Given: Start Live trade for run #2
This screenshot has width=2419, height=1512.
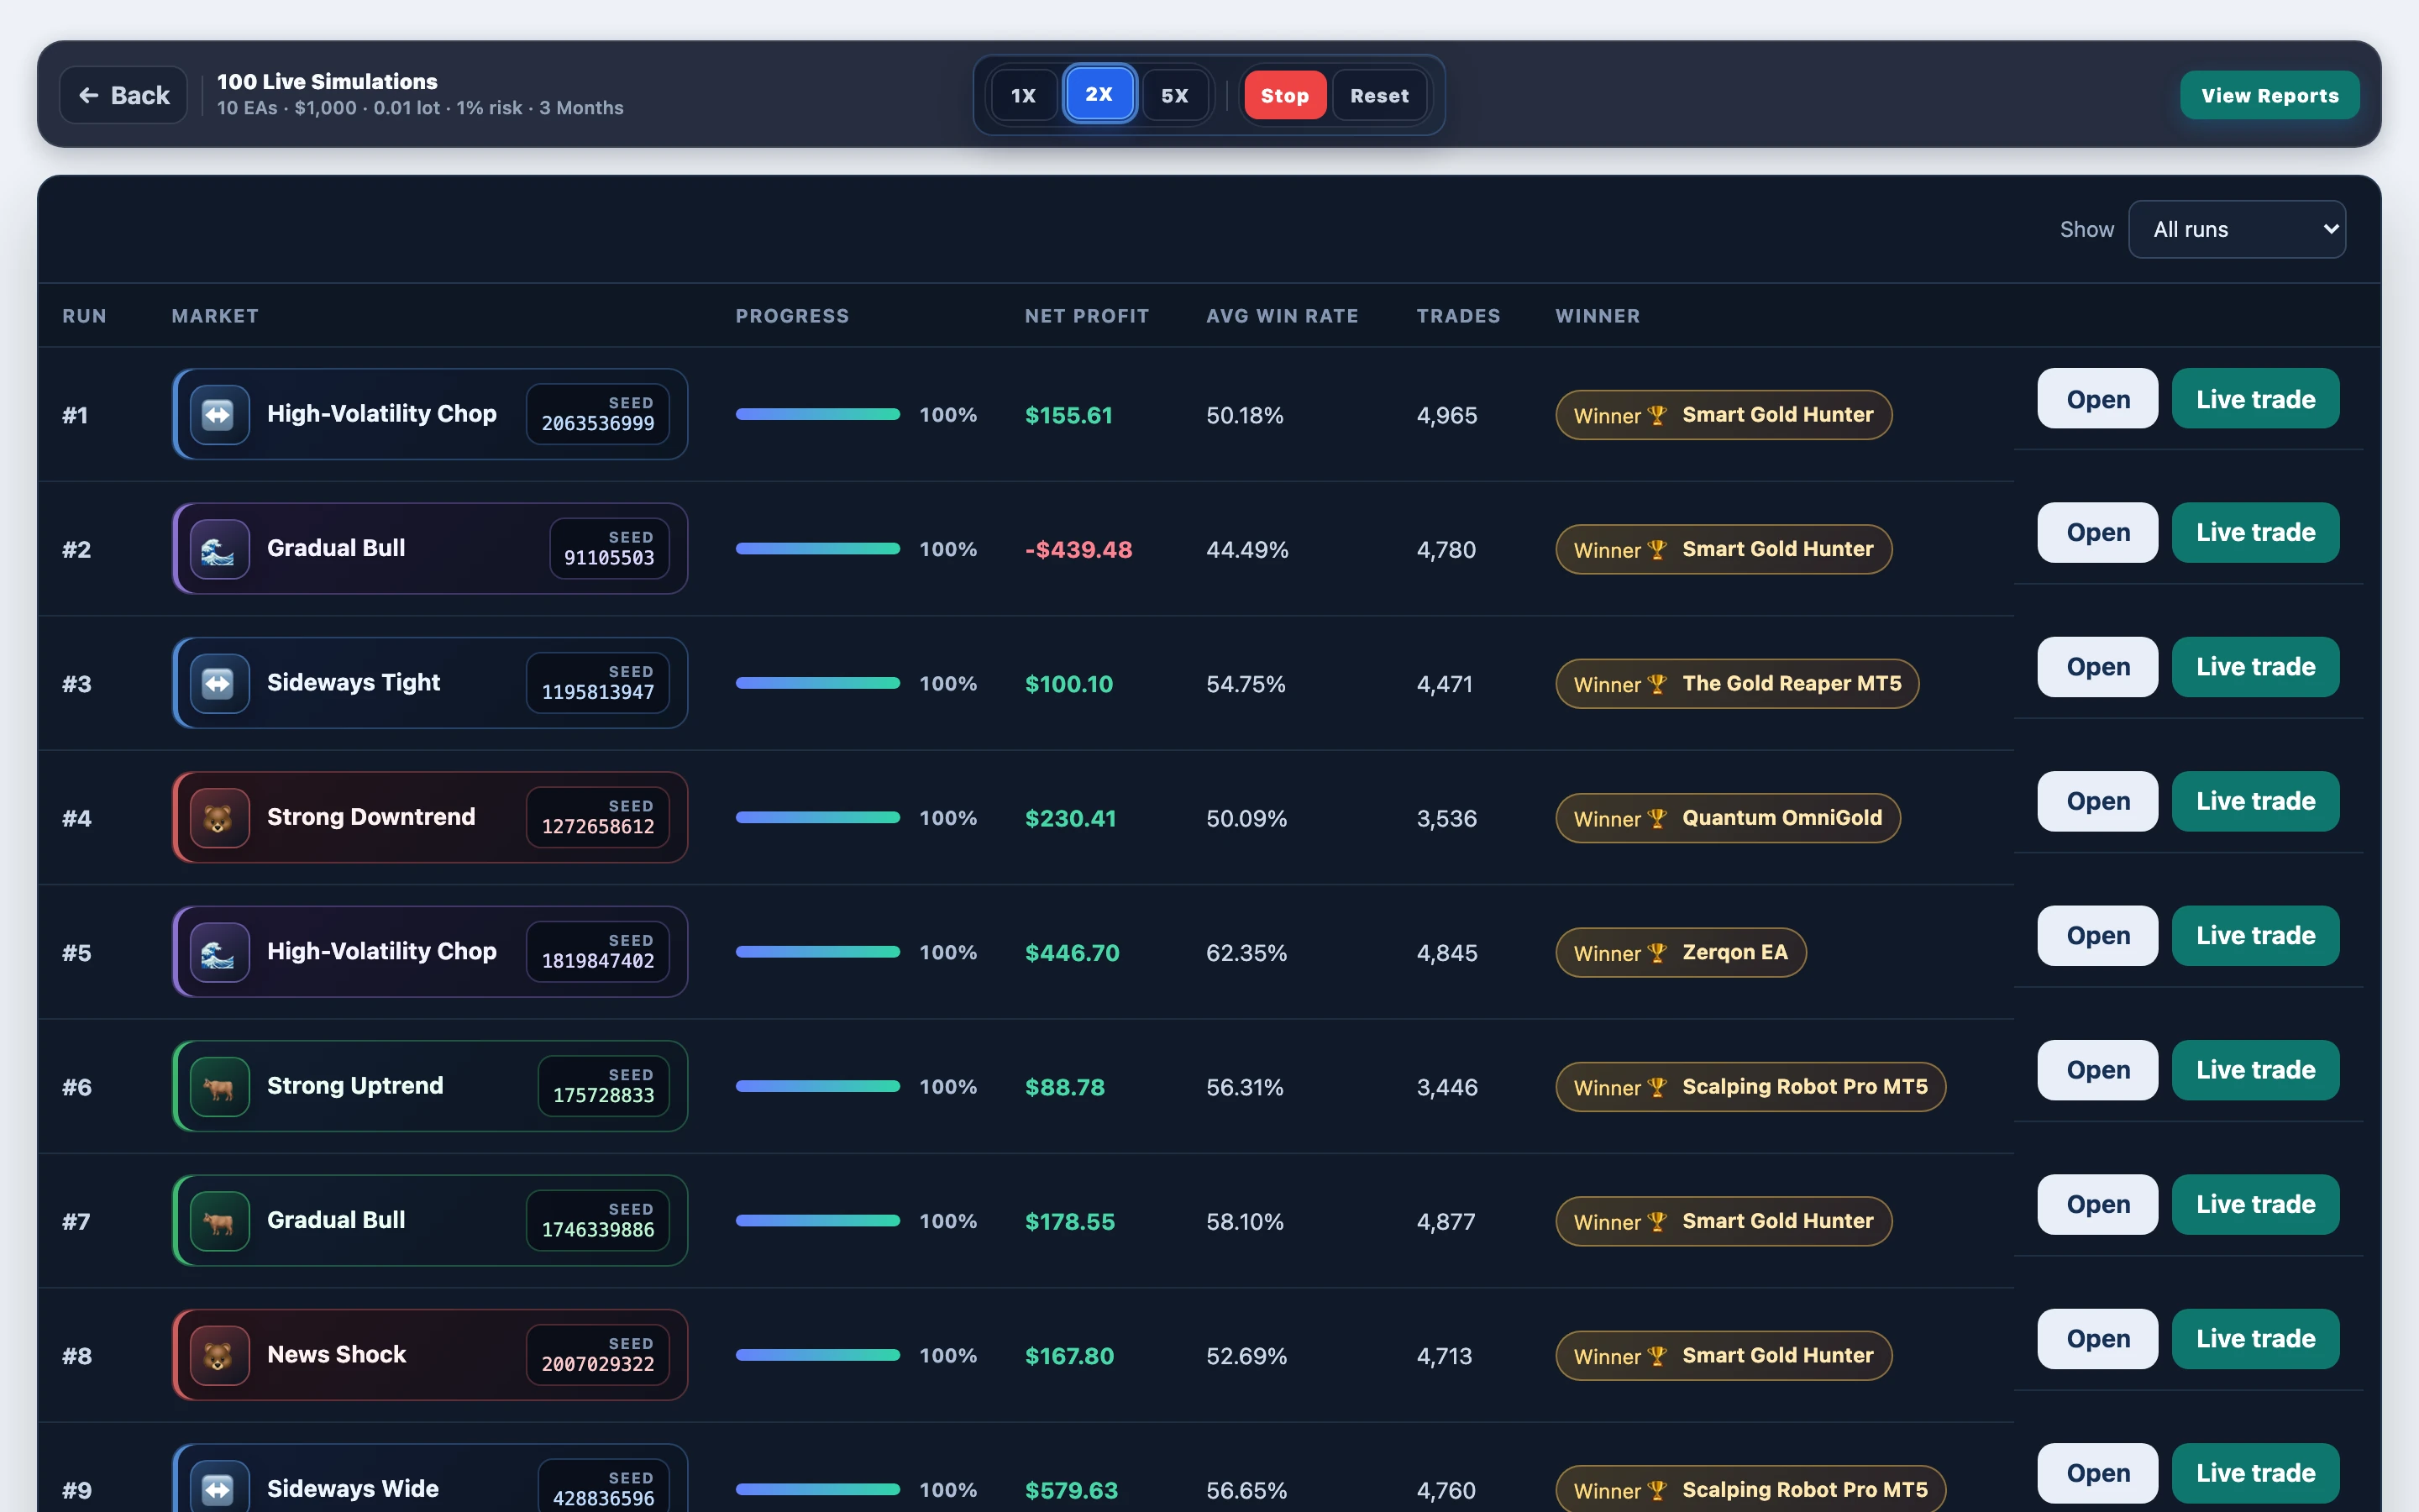Looking at the screenshot, I should point(2255,533).
